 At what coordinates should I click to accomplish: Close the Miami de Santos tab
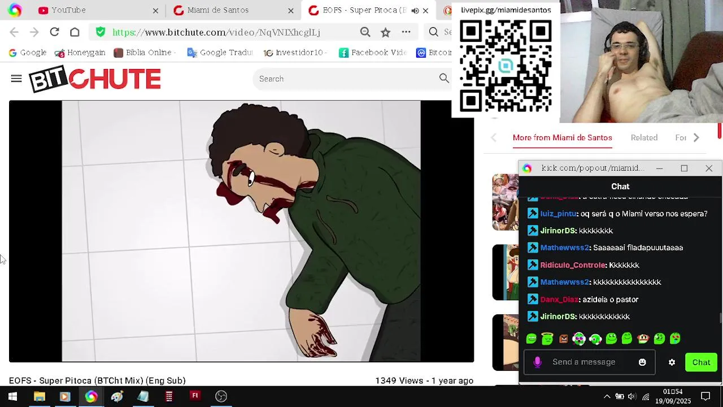(x=290, y=10)
